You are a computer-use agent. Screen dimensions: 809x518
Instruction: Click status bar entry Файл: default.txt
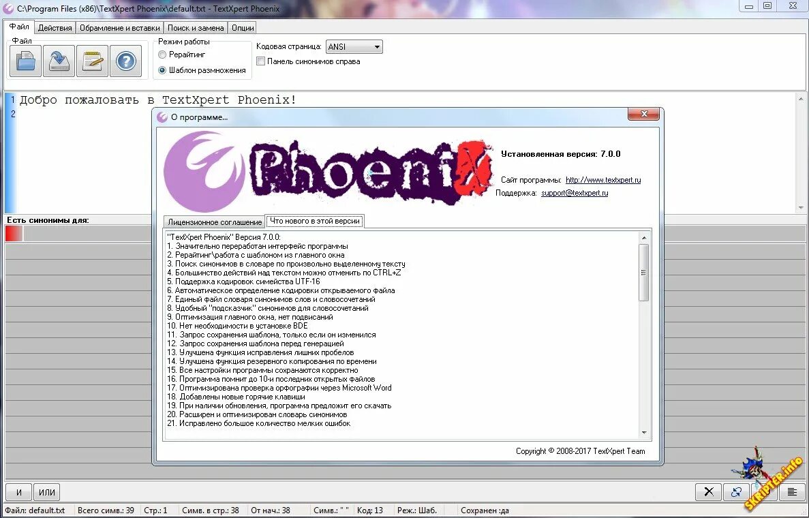[x=35, y=511]
